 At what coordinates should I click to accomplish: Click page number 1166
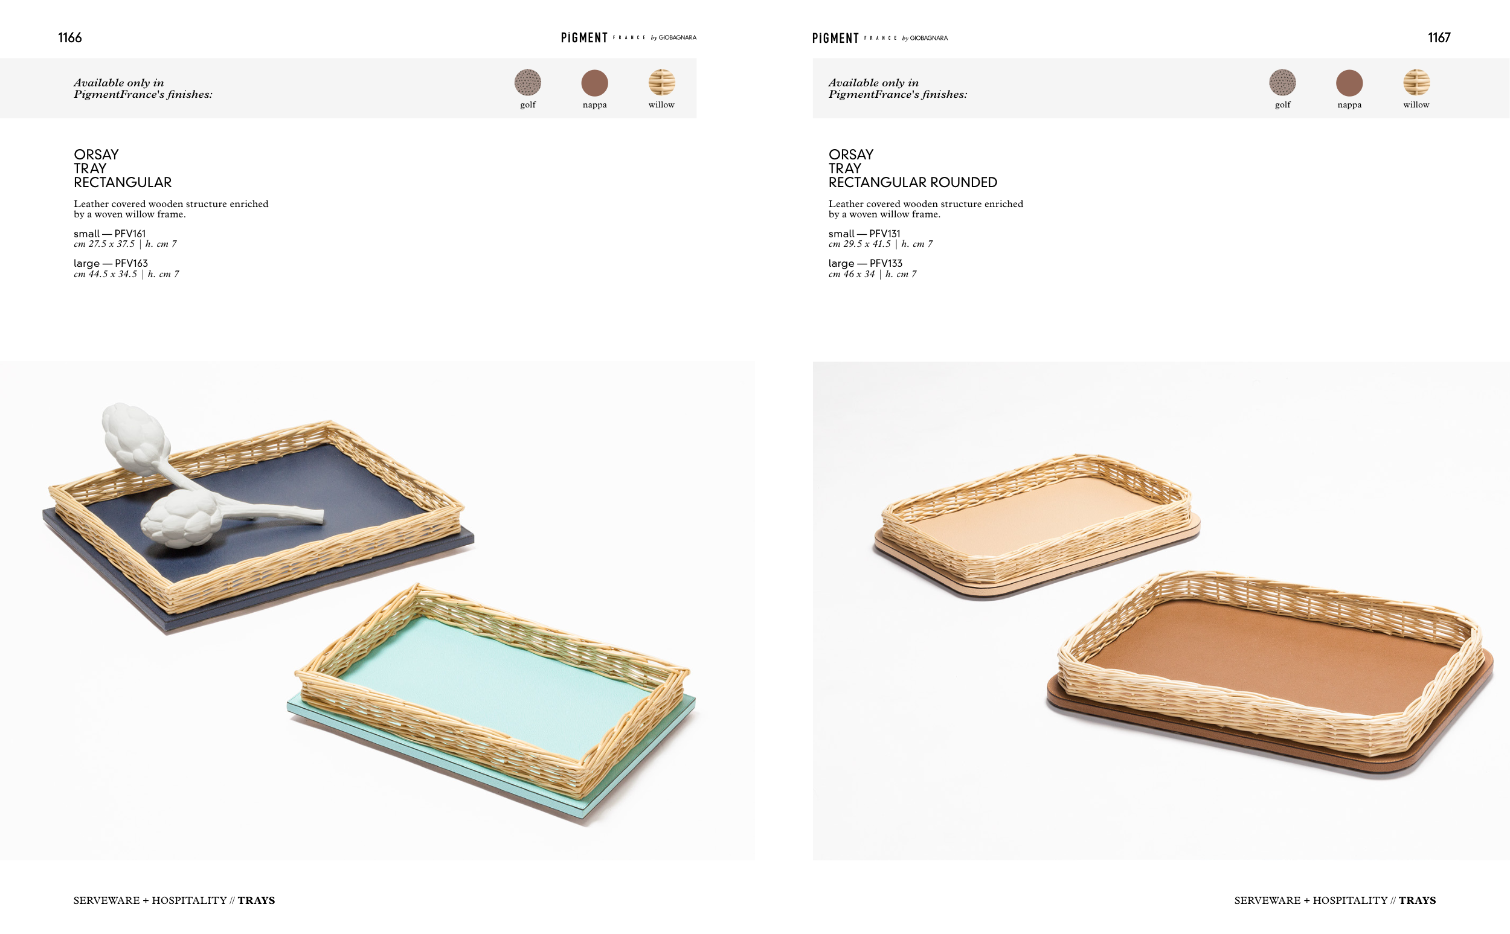[x=70, y=37]
